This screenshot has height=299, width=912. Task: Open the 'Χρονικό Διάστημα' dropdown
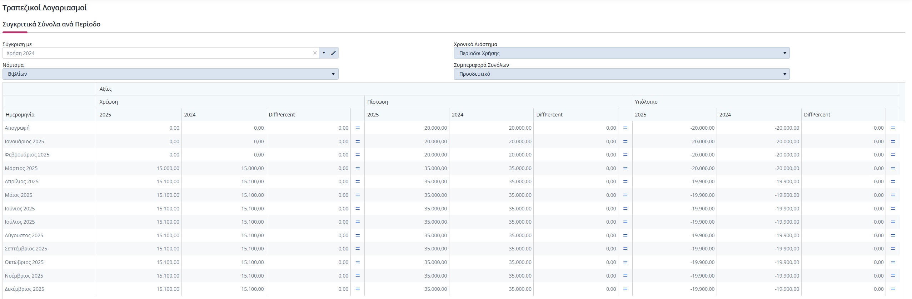click(x=622, y=53)
